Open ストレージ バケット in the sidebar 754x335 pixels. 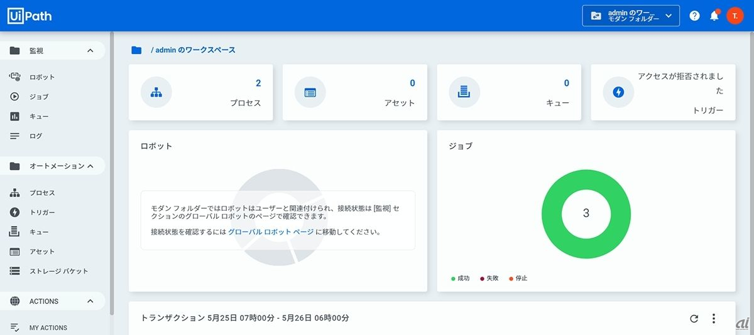click(59, 271)
